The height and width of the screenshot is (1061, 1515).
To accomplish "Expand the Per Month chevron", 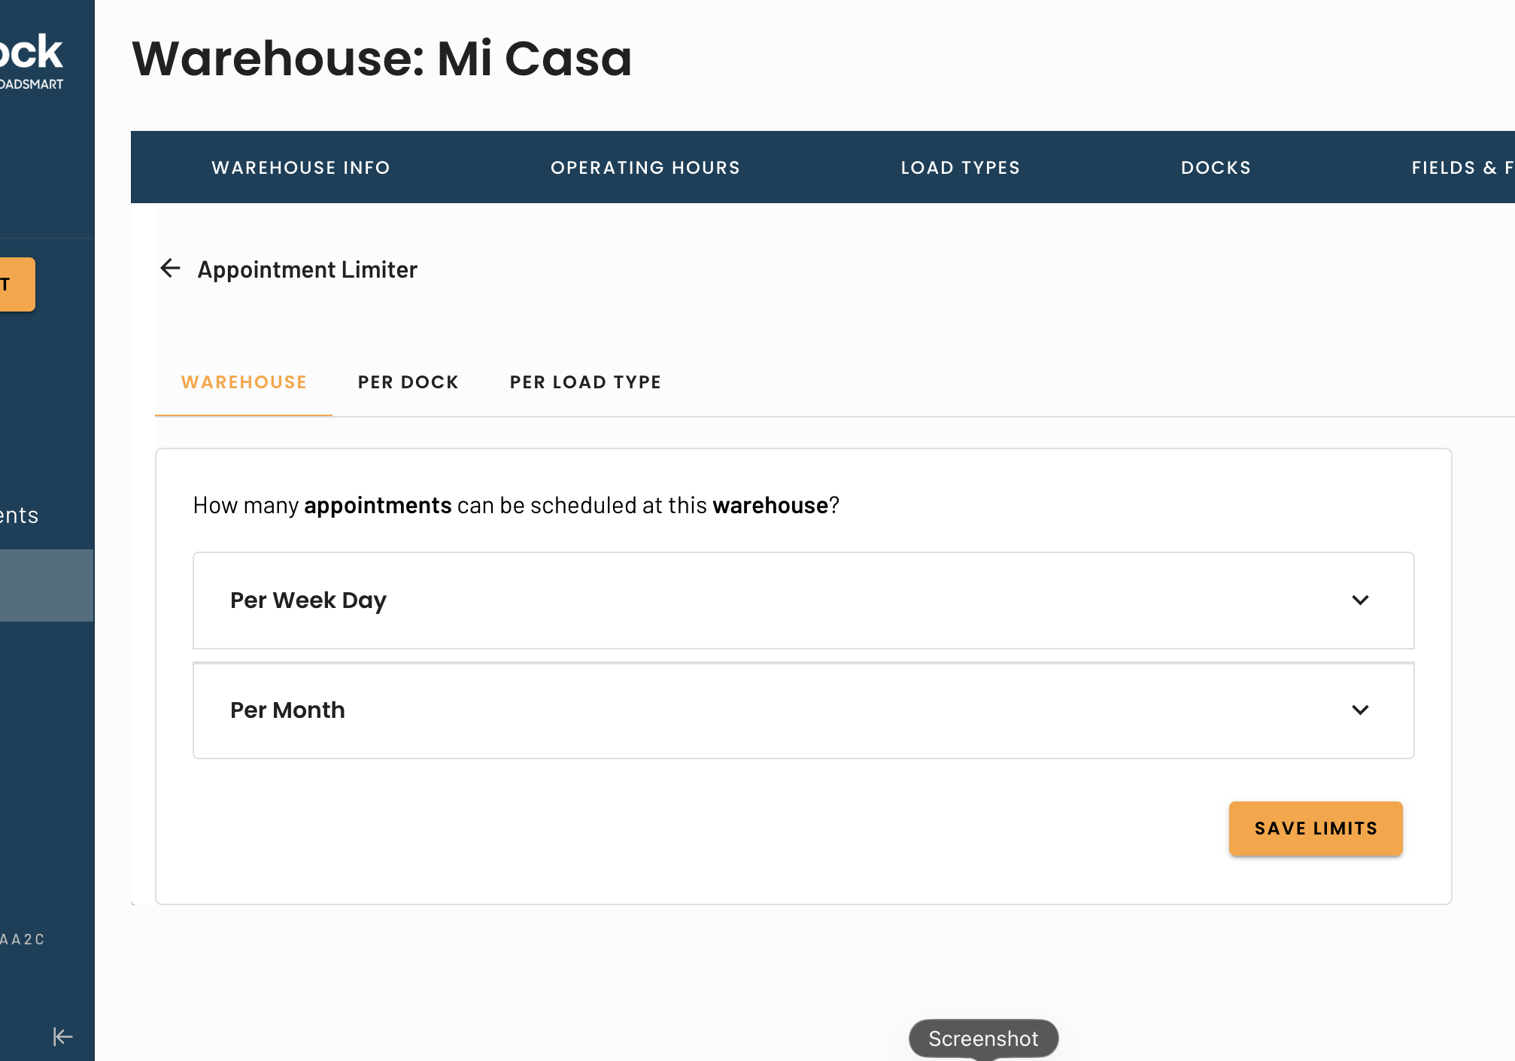I will point(1360,710).
